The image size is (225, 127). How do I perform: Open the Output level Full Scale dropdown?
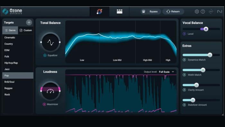[x=166, y=72]
